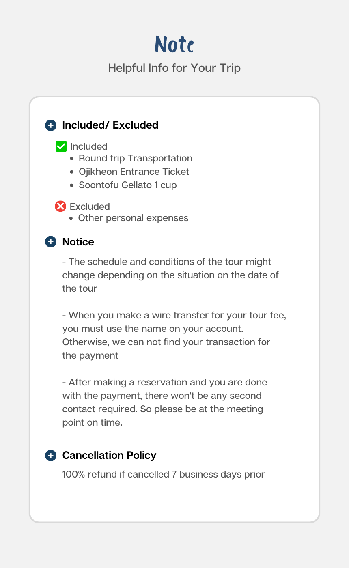The width and height of the screenshot is (349, 568).
Task: Click the wire transfer notice paragraph
Action: [174, 335]
